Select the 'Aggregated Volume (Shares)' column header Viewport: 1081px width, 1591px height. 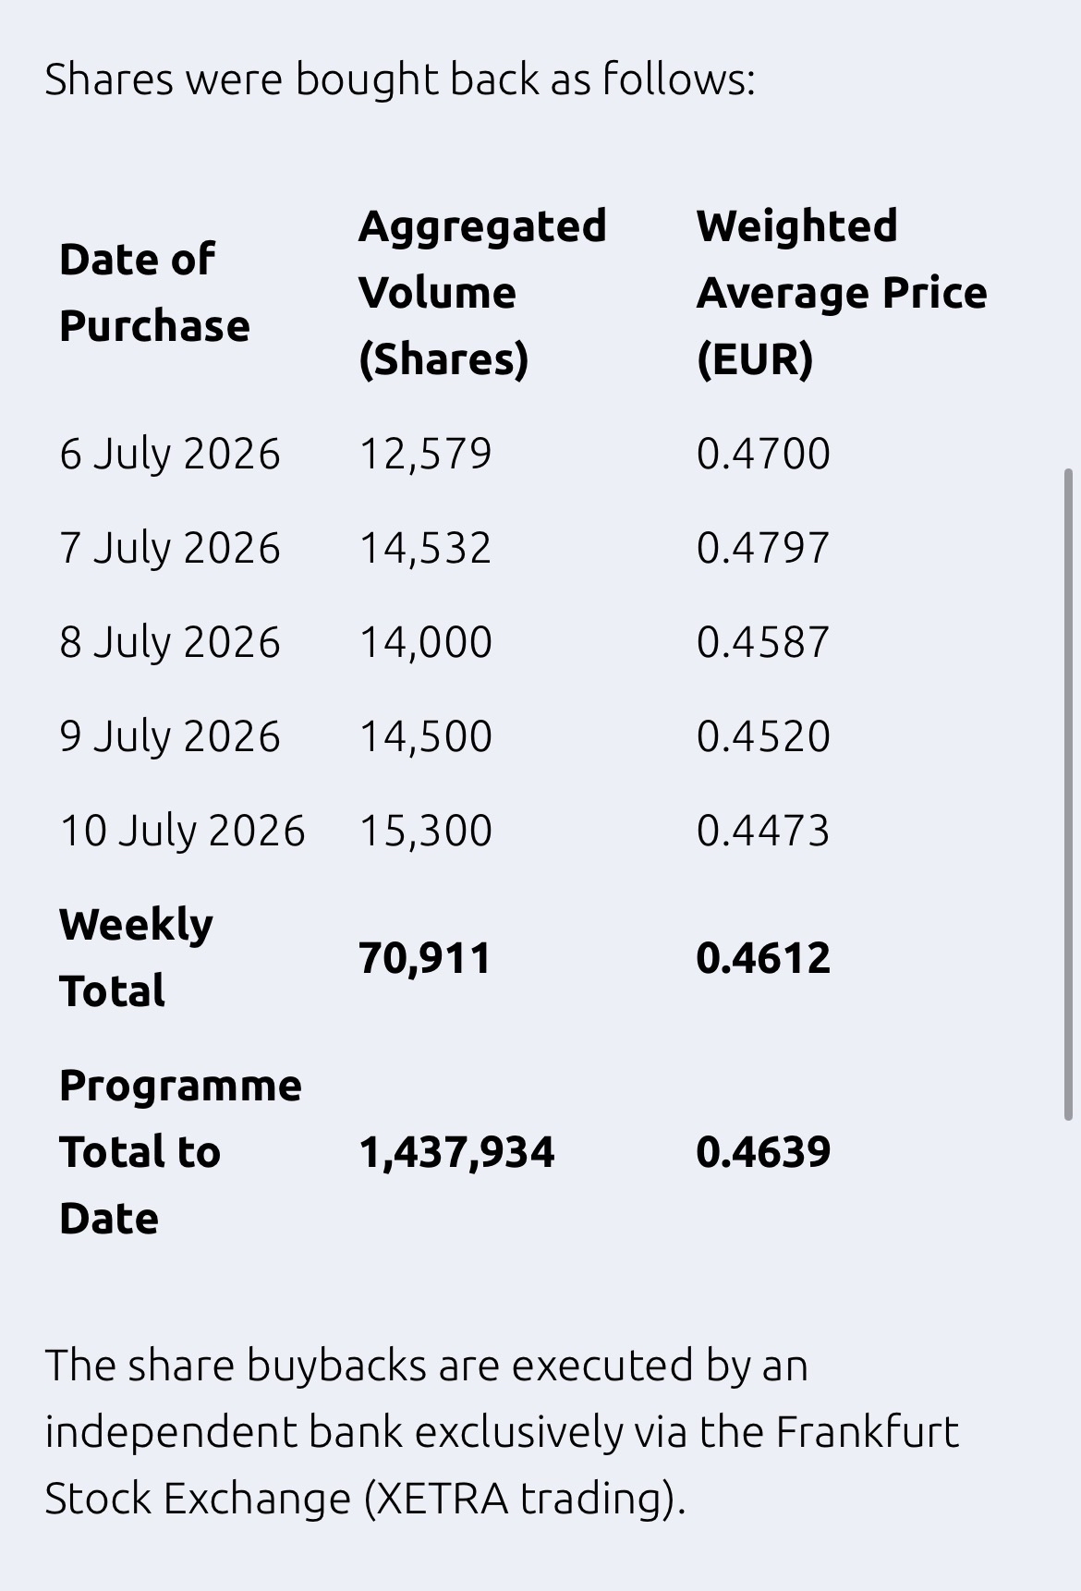[482, 292]
